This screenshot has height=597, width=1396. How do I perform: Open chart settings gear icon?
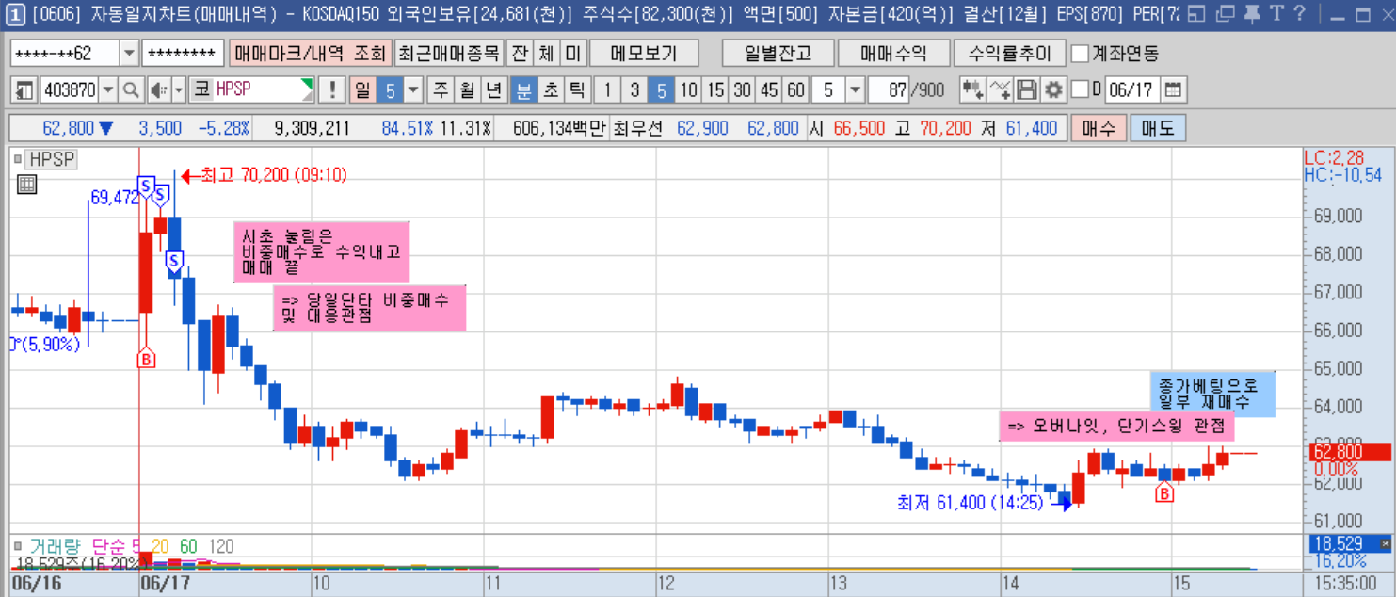[1054, 90]
